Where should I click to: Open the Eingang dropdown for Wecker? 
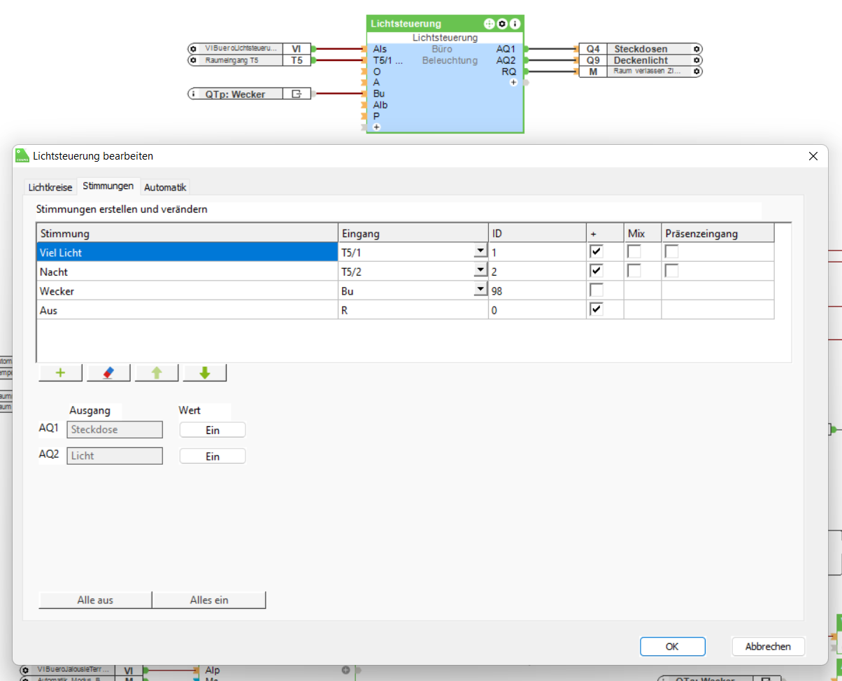(480, 290)
